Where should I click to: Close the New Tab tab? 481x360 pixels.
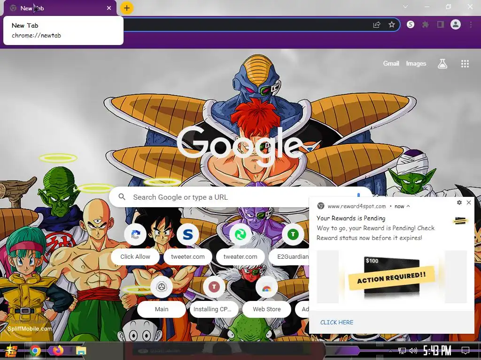pos(109,8)
